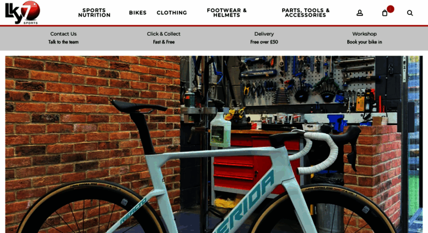Click 'Free over £50' text

point(264,42)
